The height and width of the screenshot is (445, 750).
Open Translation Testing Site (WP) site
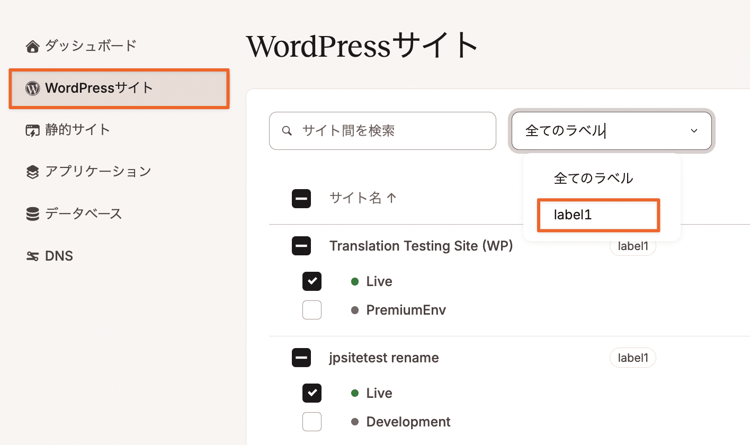click(421, 246)
